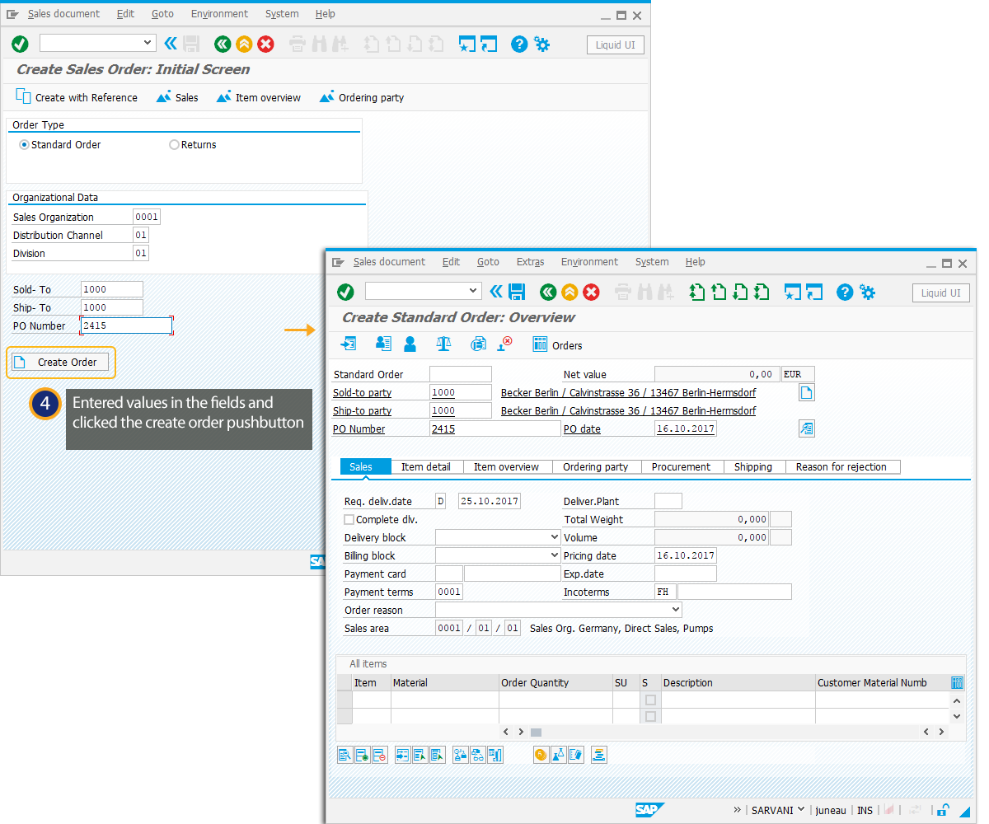Click red Cancel icon in Initial Screen window
The height and width of the screenshot is (824, 989).
click(x=265, y=44)
